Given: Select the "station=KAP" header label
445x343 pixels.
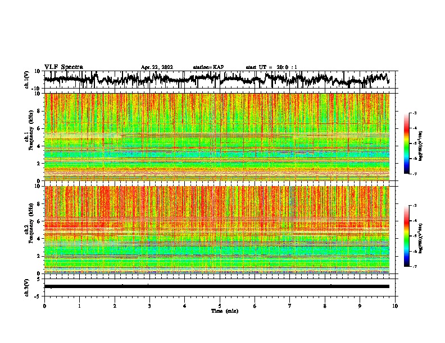Looking at the screenshot, I should (208, 67).
